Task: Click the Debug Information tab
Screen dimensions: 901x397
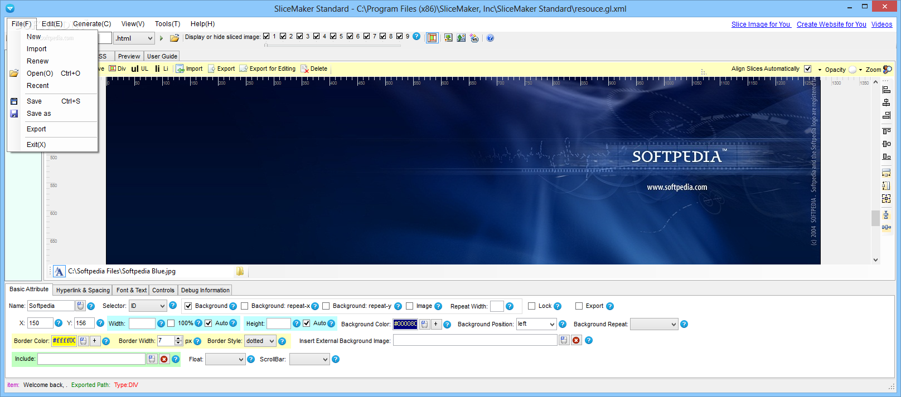Action: pos(205,290)
